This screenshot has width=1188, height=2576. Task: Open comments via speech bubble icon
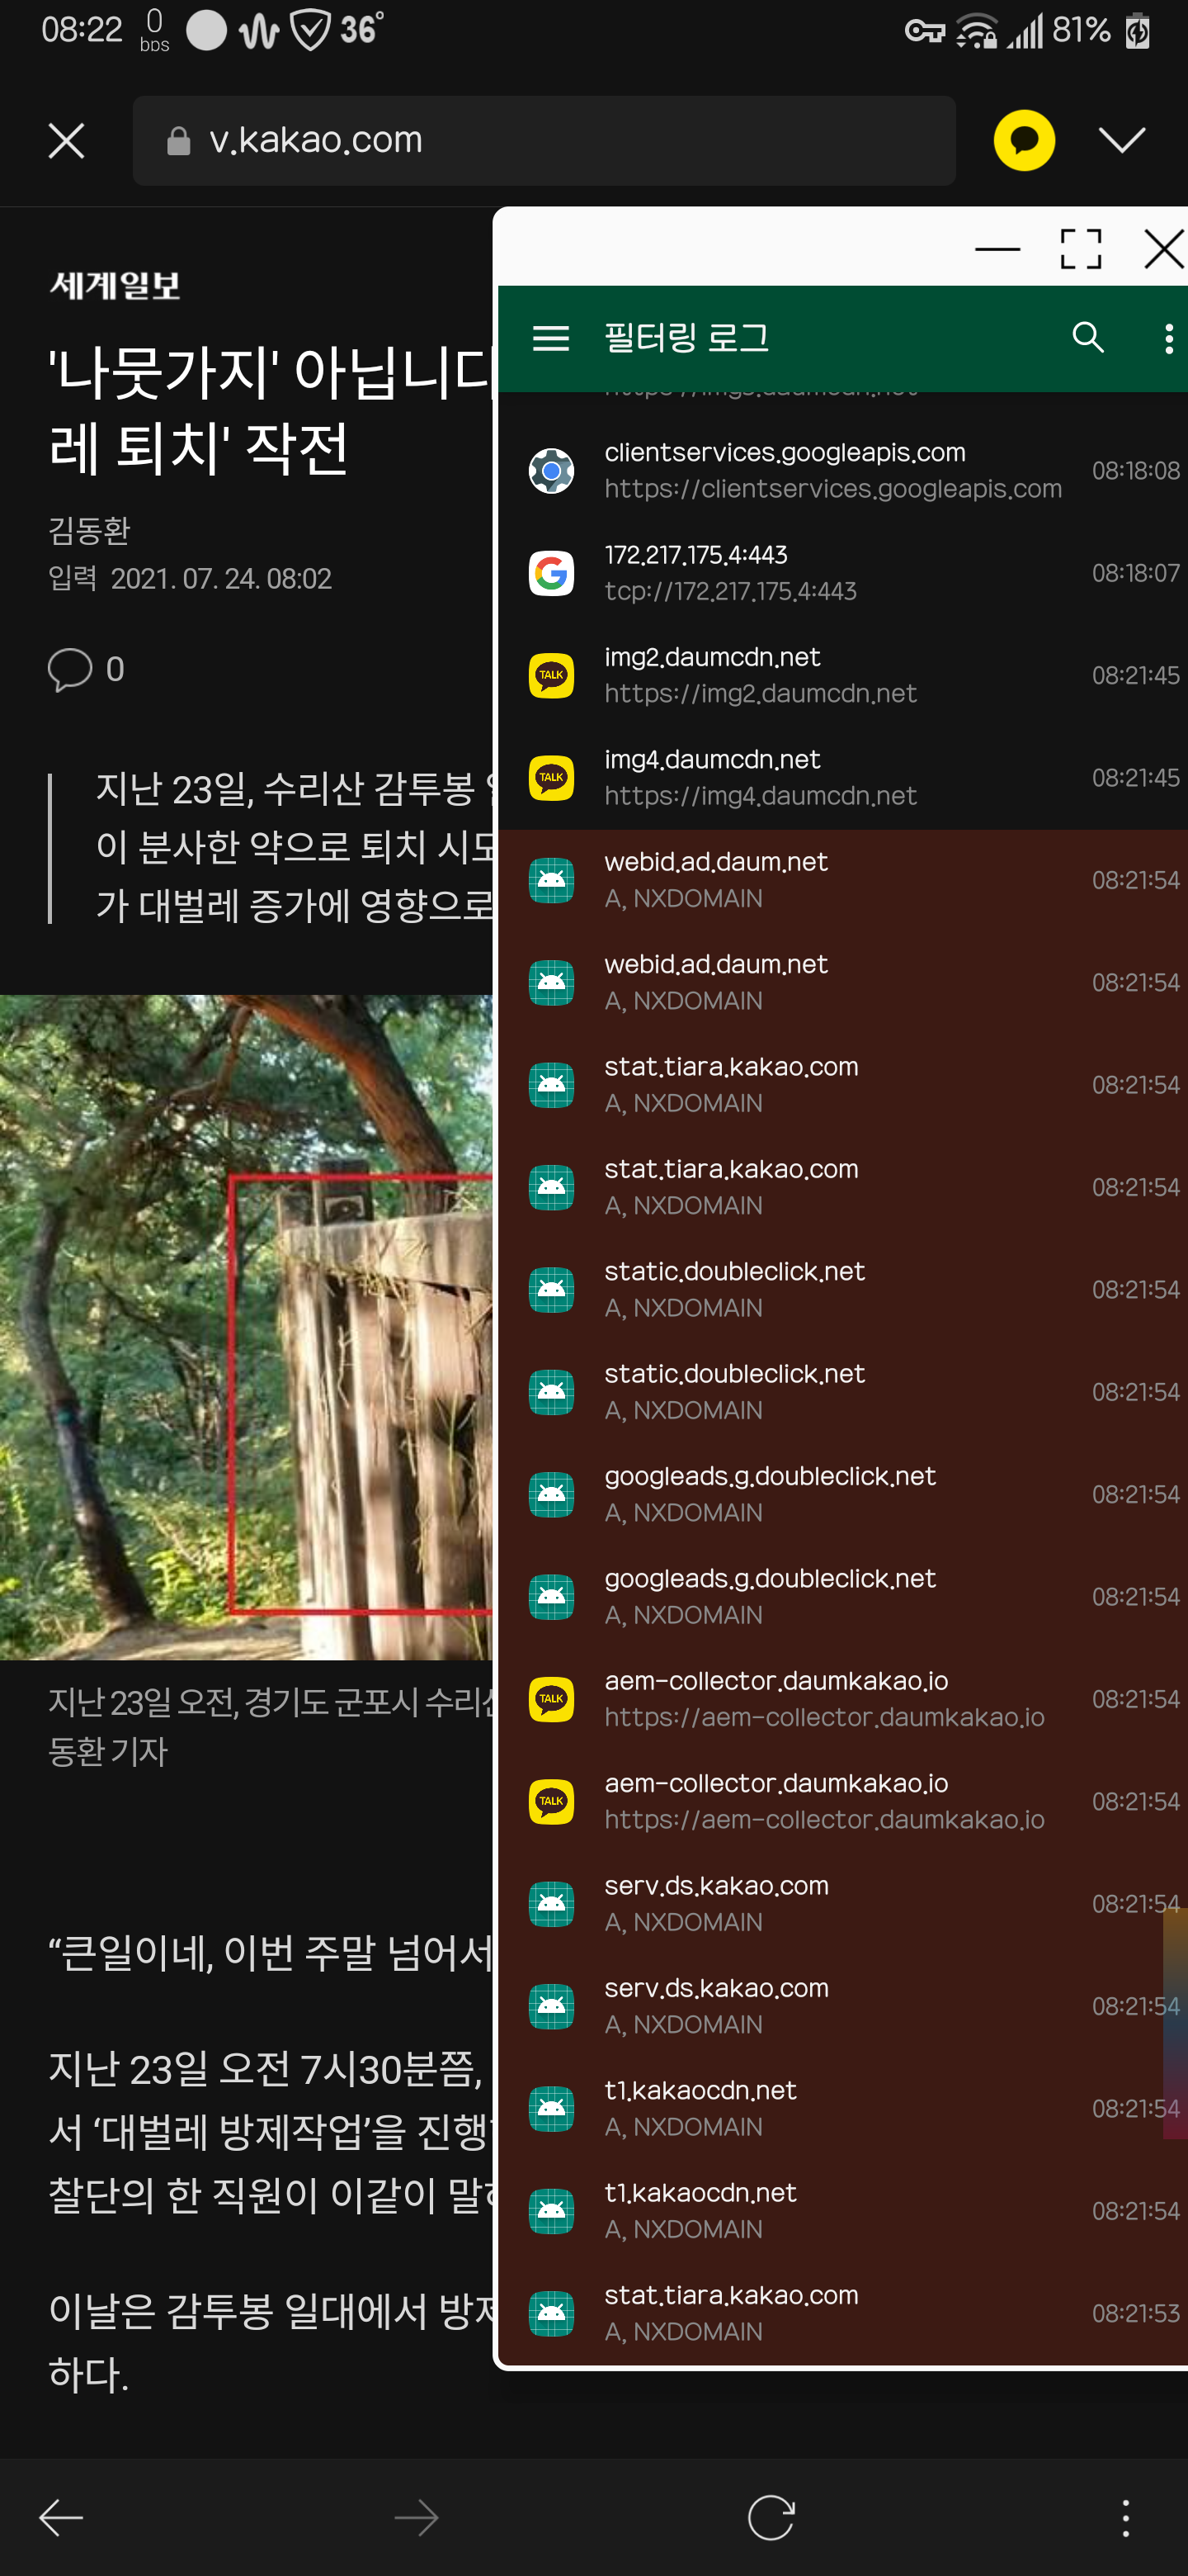(x=70, y=669)
